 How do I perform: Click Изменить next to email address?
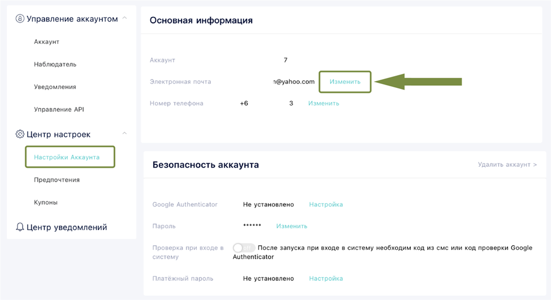(x=345, y=82)
